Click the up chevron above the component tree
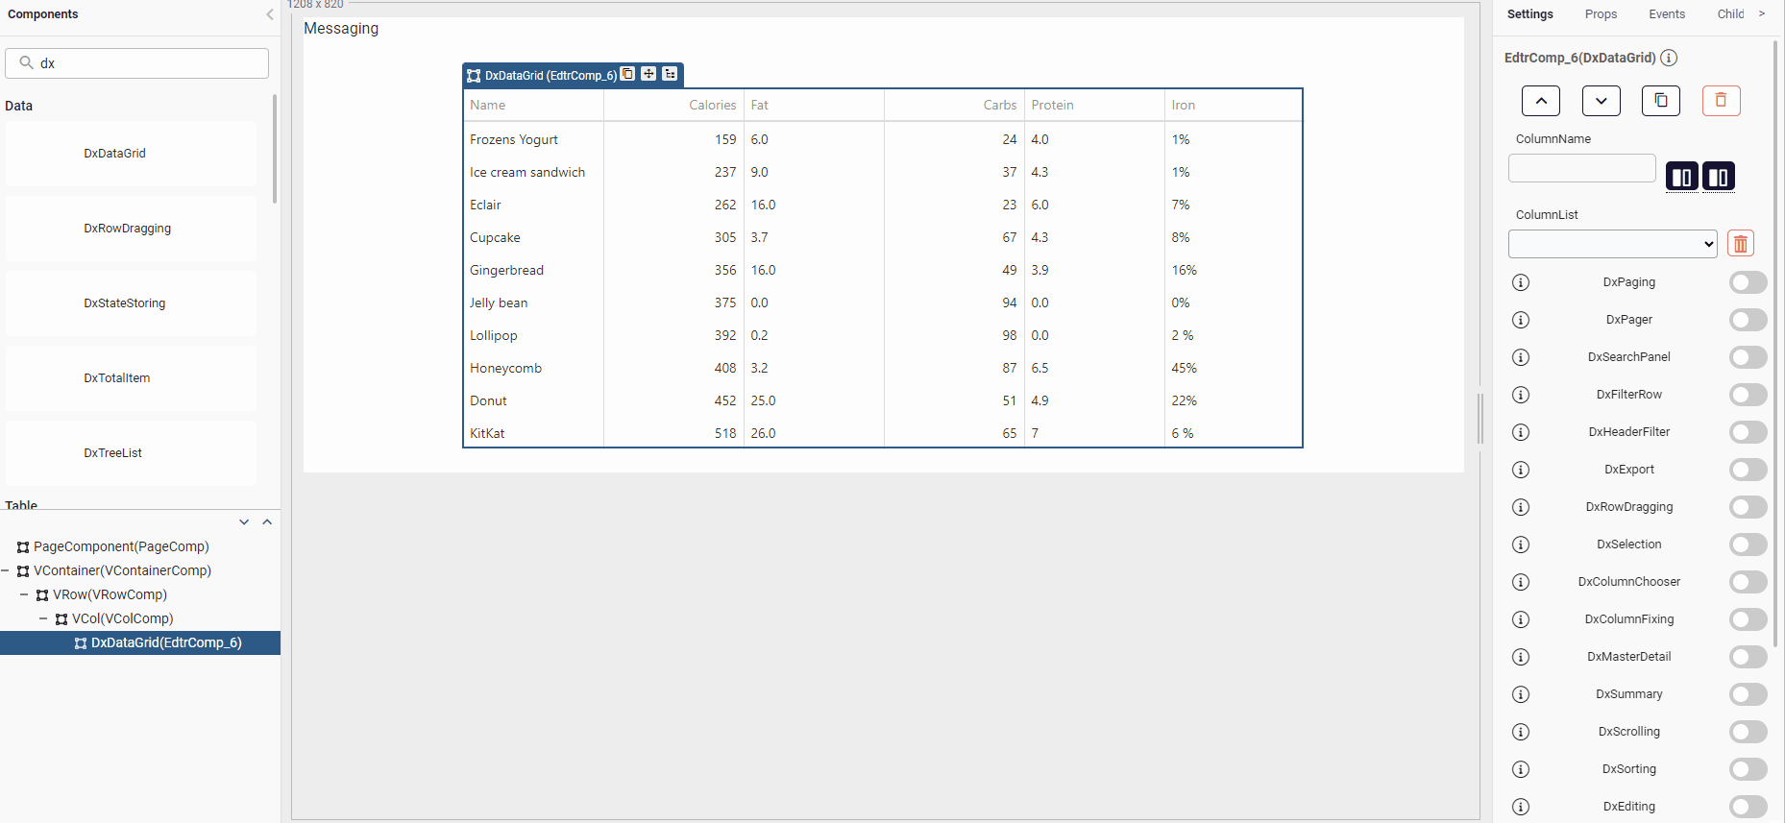The image size is (1785, 823). pos(267,522)
